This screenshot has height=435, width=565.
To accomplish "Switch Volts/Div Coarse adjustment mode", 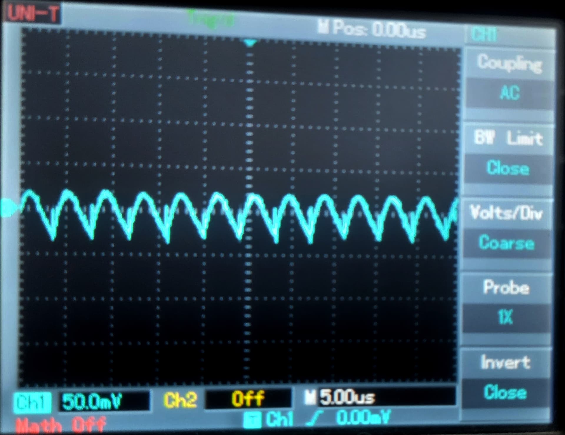I will (507, 243).
